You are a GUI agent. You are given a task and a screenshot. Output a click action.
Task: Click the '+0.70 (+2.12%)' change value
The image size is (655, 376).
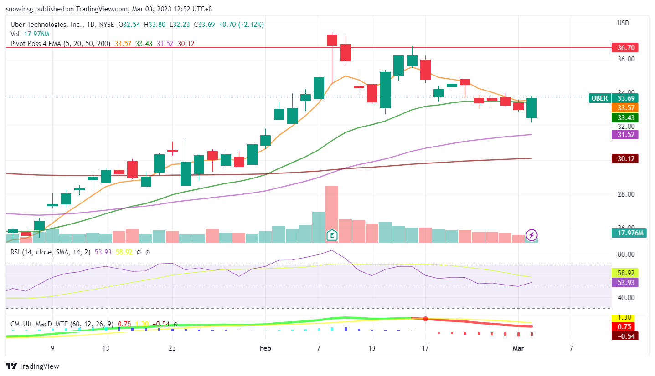tap(241, 24)
